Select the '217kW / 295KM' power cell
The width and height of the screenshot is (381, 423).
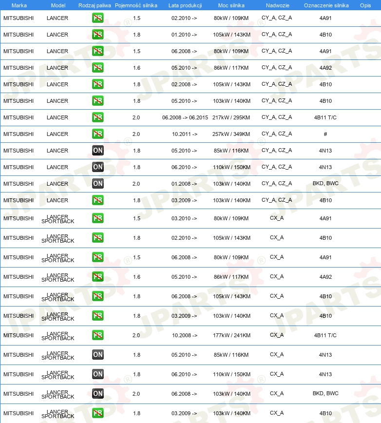click(x=231, y=117)
